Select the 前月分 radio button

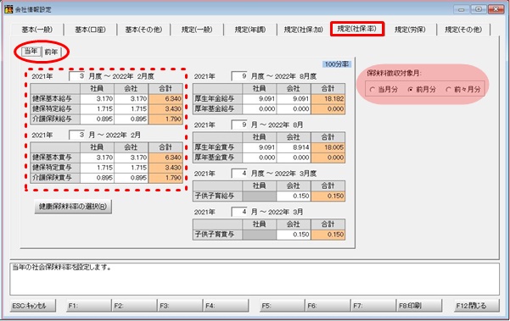coord(422,90)
